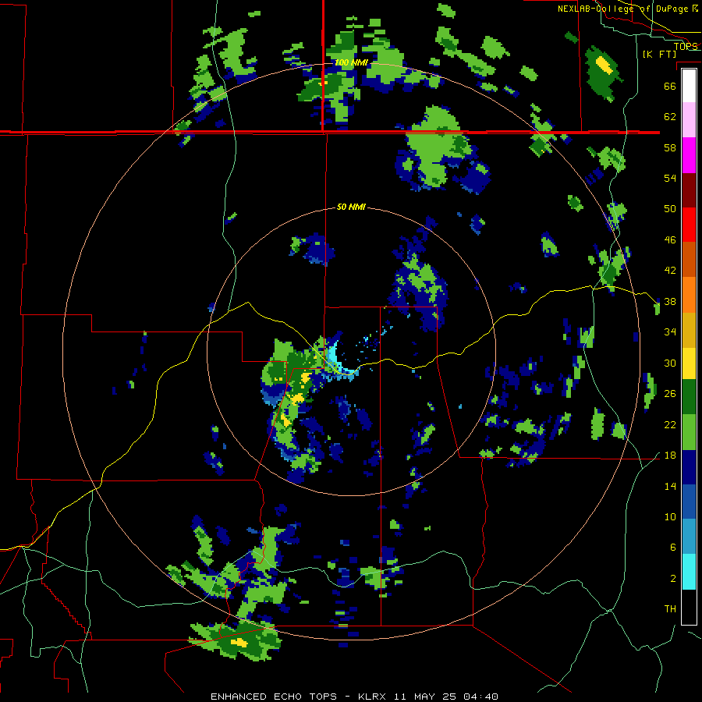The width and height of the screenshot is (702, 702).
Task: Click the '[K FT]' units label
Action: [x=659, y=54]
